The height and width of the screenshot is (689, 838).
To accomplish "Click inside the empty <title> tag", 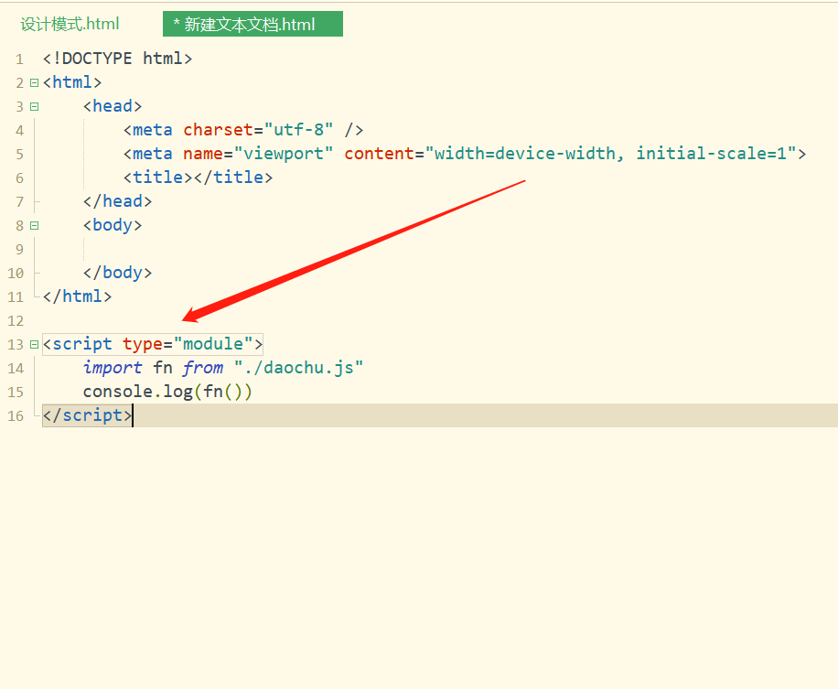I will 193,177.
